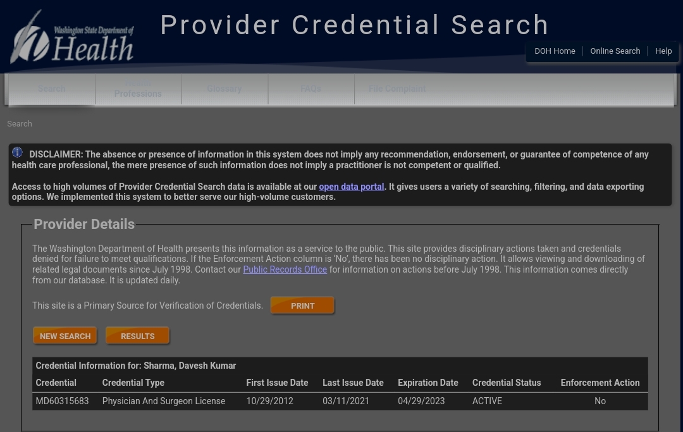This screenshot has width=683, height=432.
Task: Click the Enforcement Action column header
Action: [600, 383]
